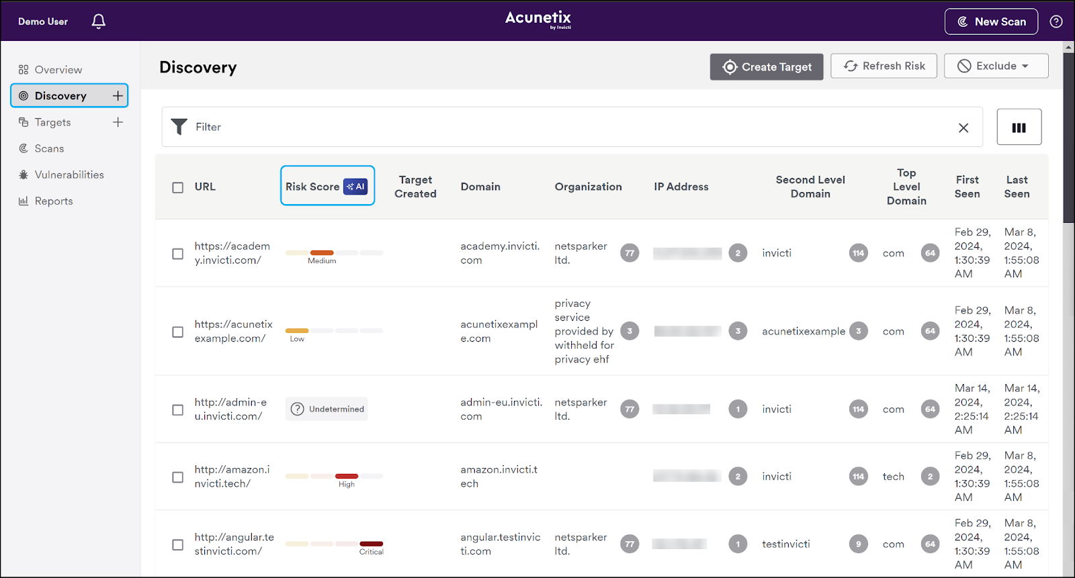1075x578 pixels.
Task: Select the angular.testinvicti.com row checkbox
Action: tap(177, 545)
